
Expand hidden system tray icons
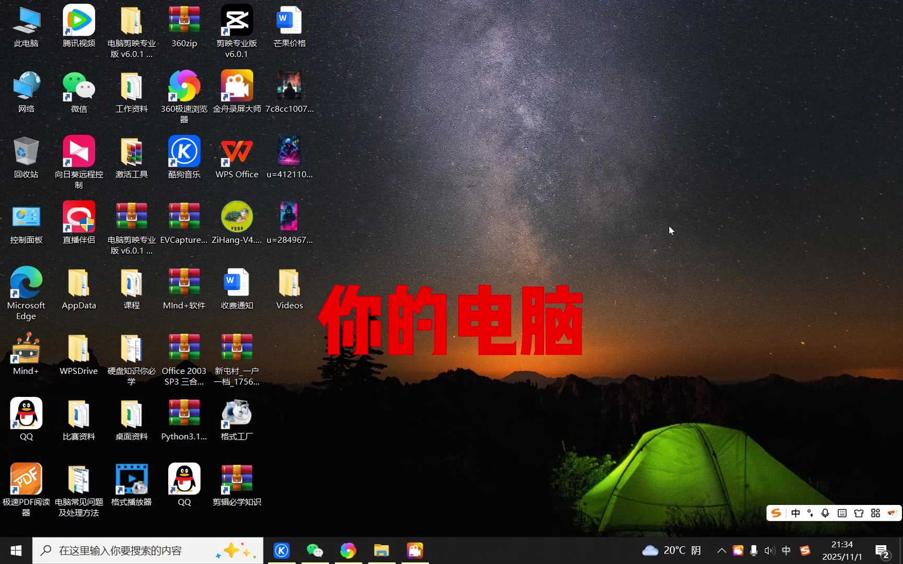click(721, 550)
